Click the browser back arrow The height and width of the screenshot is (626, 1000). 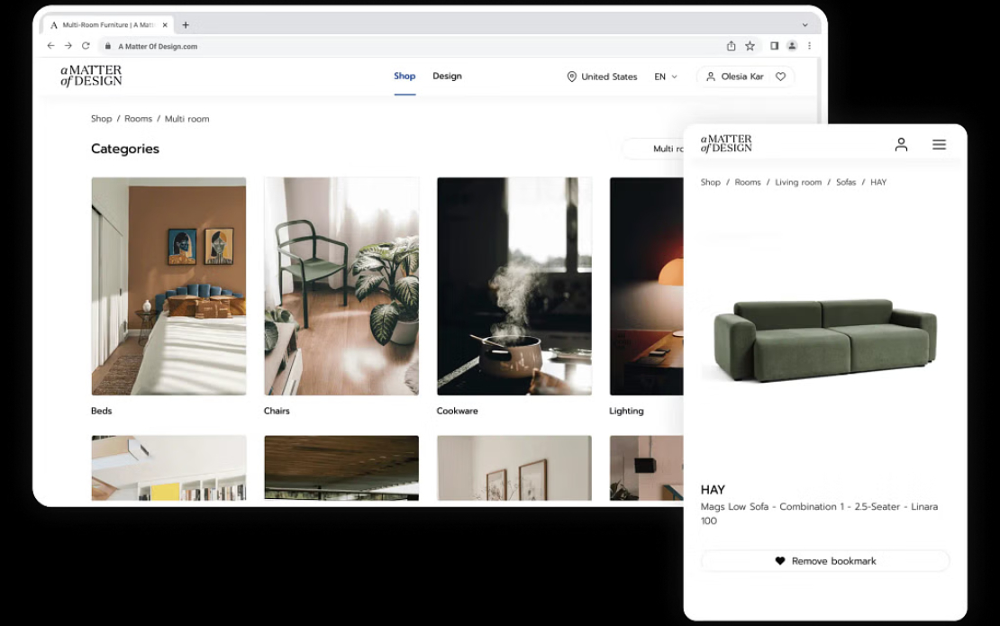click(51, 46)
